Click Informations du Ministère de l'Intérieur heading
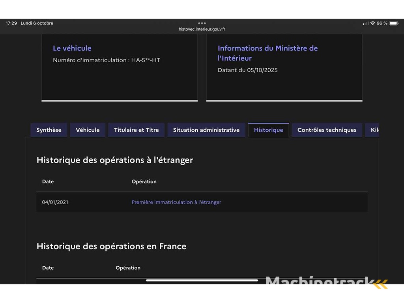Image resolution: width=404 pixels, height=303 pixels. tap(267, 53)
